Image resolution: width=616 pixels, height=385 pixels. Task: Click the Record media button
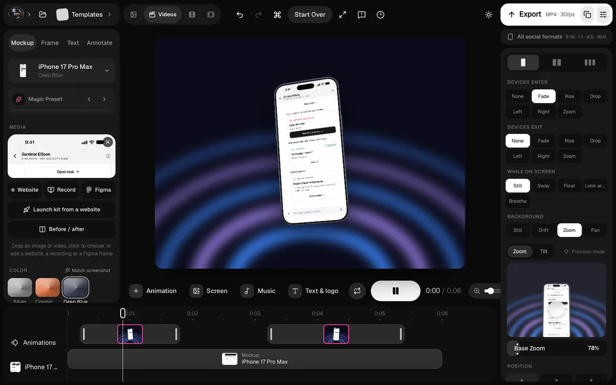click(62, 189)
